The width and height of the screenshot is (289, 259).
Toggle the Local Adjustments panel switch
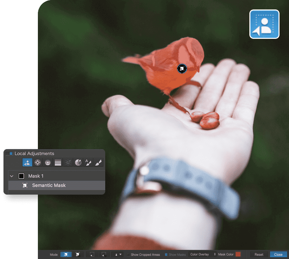click(9, 153)
